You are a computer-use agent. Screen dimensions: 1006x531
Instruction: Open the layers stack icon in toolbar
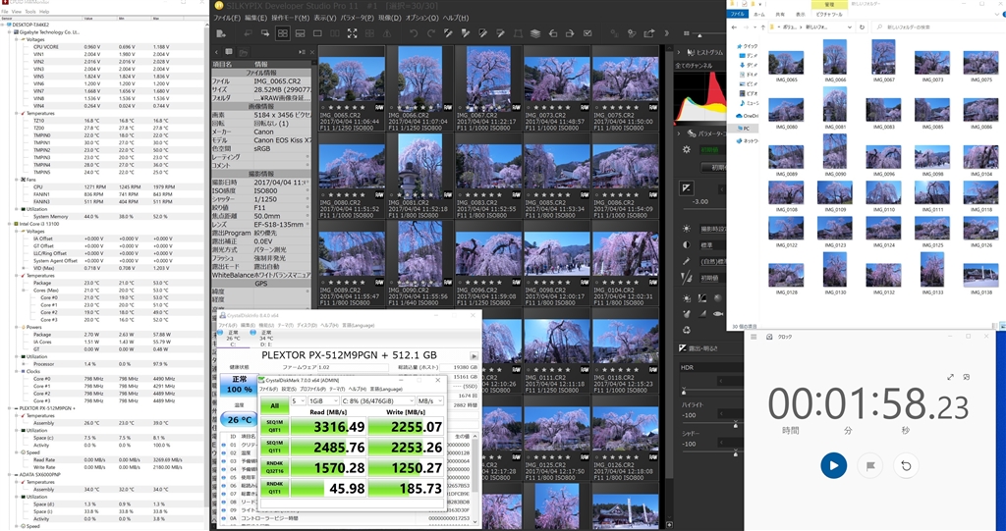(535, 33)
